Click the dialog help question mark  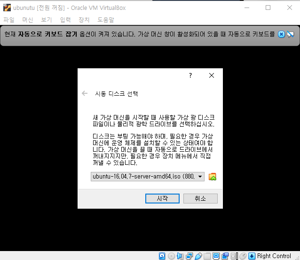click(x=190, y=75)
